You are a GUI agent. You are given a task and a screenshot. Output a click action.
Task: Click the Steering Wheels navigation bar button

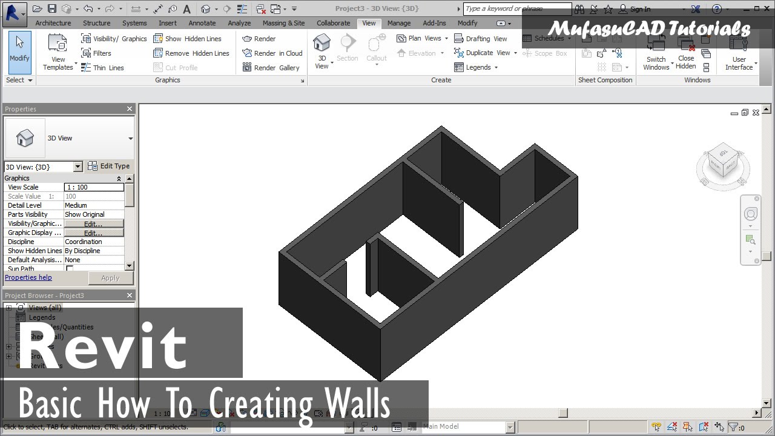pos(751,214)
